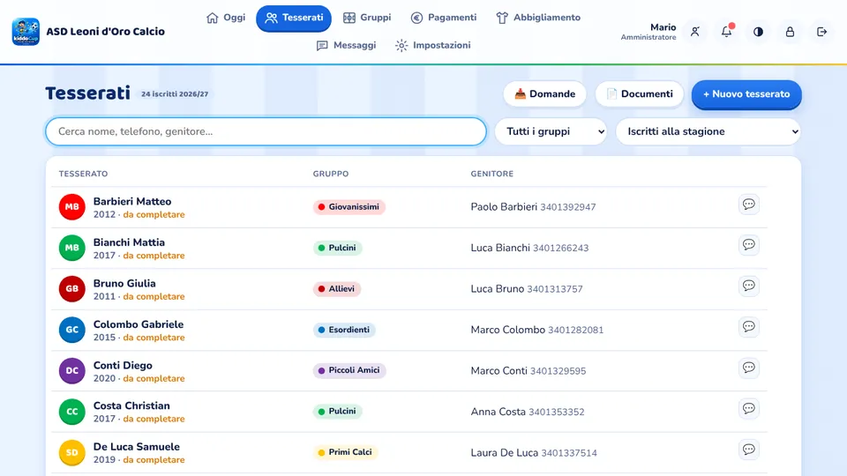Expand the Iscritti alla stagione dropdown
The image size is (847, 476).
[x=708, y=131]
